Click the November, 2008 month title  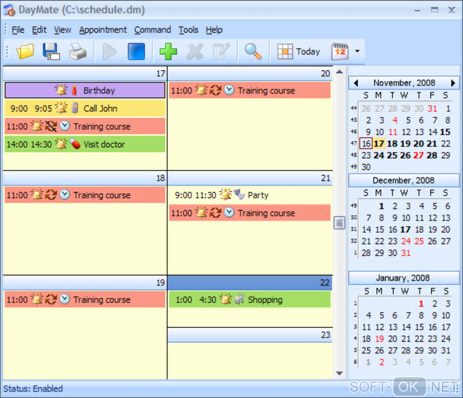click(404, 83)
